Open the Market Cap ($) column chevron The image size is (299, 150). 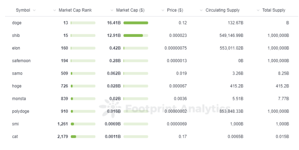click(x=112, y=10)
